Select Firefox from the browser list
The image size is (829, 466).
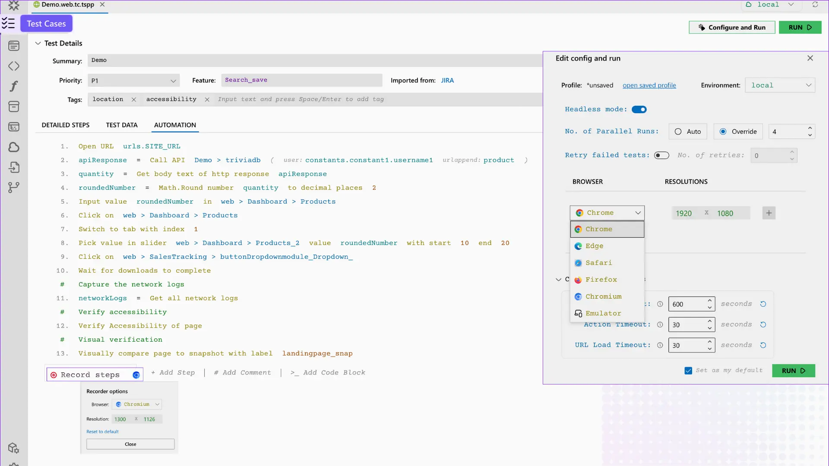(x=601, y=280)
